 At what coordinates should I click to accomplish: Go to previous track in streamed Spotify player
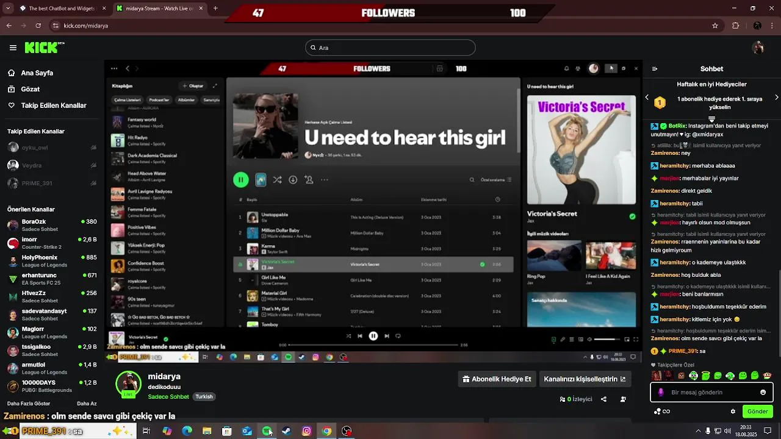point(360,336)
